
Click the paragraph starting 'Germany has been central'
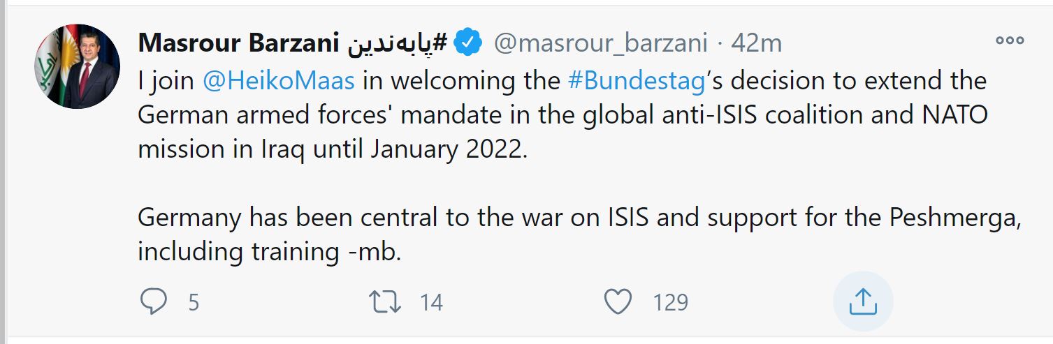(x=580, y=217)
